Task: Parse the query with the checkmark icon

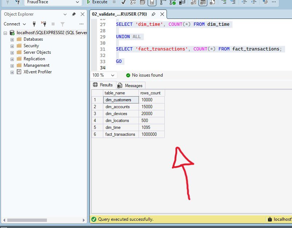Action: click(123, 2)
